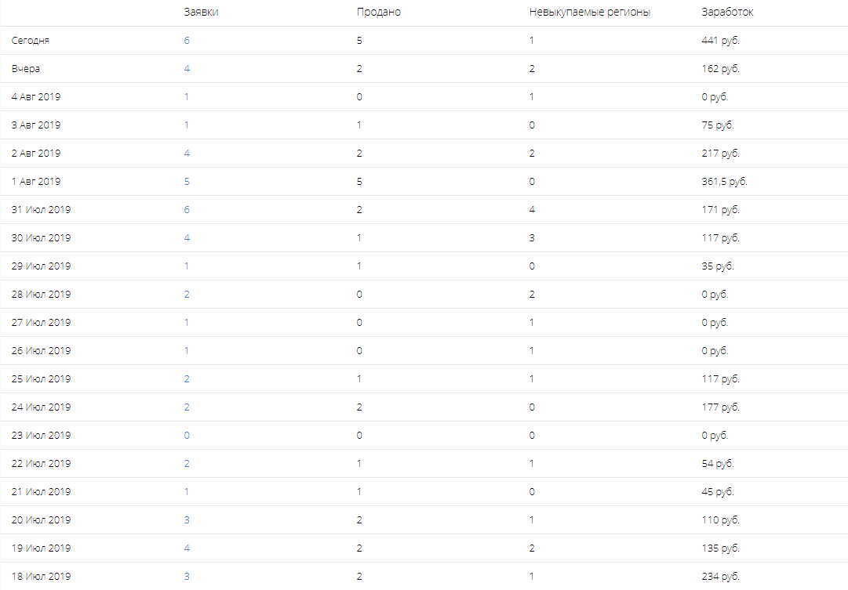Click the Заявки number in the Вчера row
This screenshot has width=848, height=590.
pyautogui.click(x=187, y=69)
